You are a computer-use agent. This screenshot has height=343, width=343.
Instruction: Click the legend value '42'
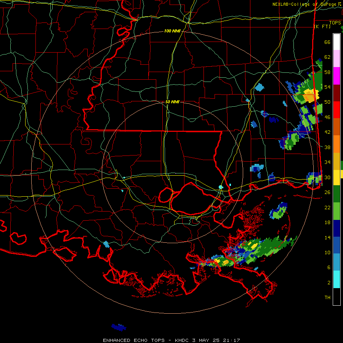click(327, 132)
